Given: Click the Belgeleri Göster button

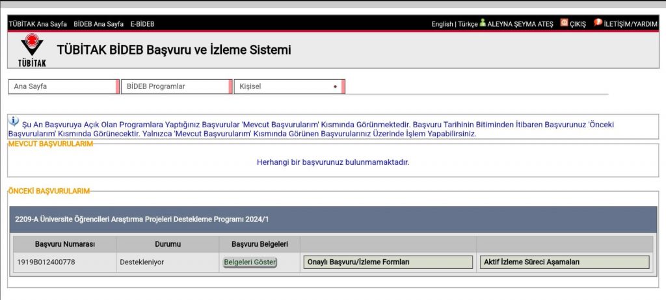Looking at the screenshot, I should pos(250,262).
